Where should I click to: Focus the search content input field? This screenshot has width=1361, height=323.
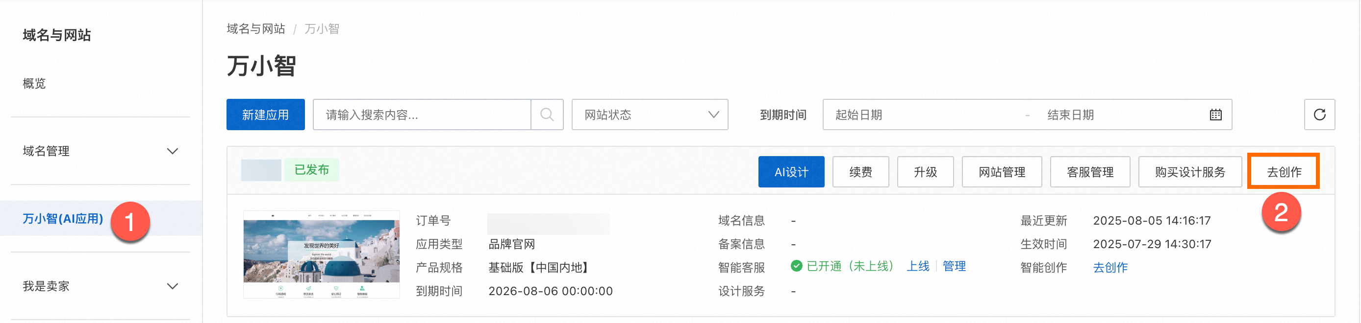click(422, 115)
